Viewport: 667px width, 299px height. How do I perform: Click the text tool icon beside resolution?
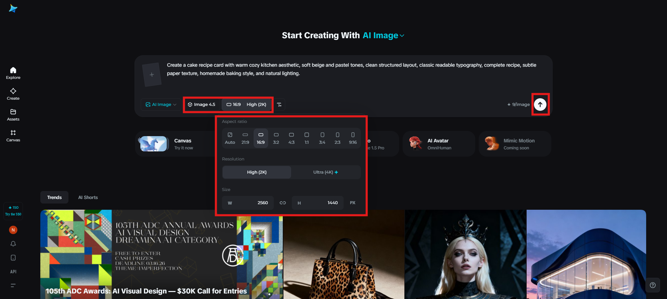279,105
